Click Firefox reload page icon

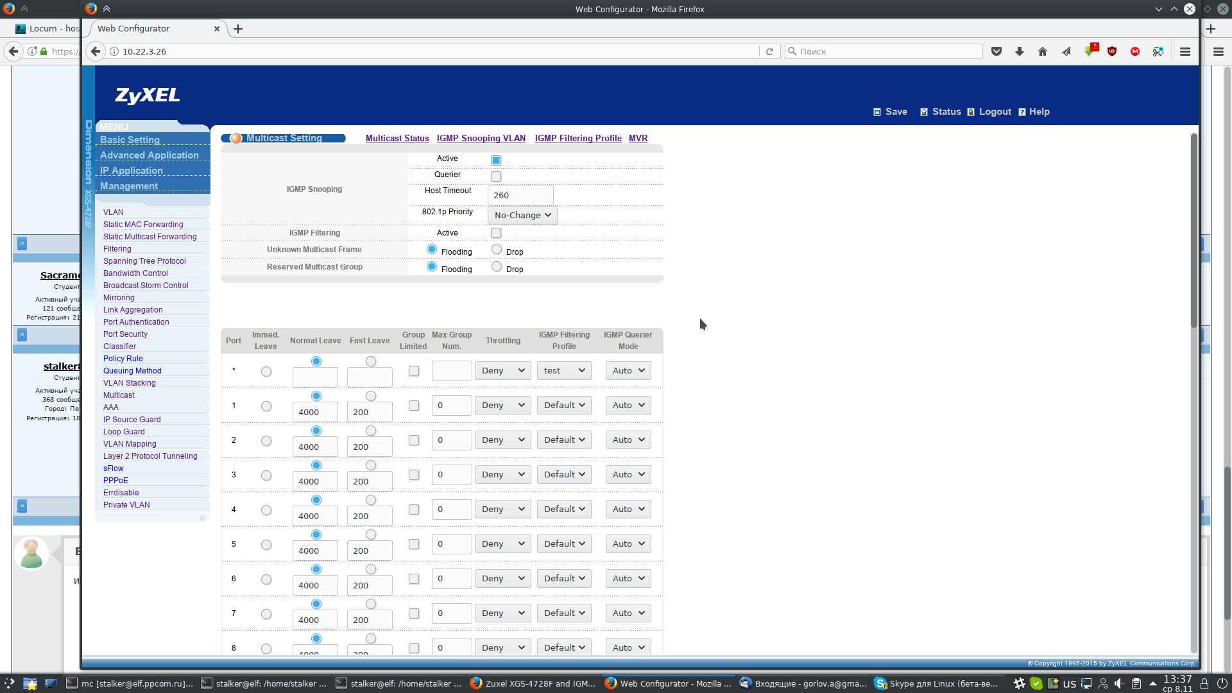pos(769,51)
